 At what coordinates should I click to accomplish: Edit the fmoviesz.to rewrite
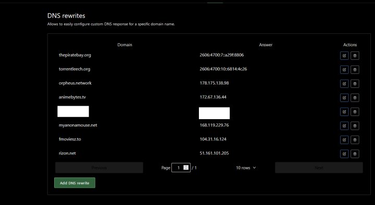[x=344, y=140]
